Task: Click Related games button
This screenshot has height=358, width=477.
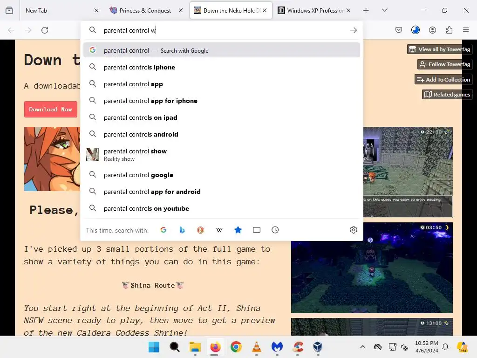Action: (x=447, y=94)
